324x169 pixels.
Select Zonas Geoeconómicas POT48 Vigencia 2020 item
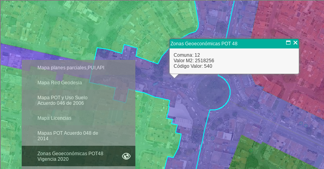coord(79,156)
